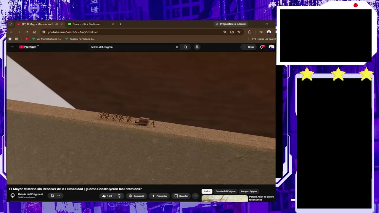Image resolution: width=379 pixels, height=213 pixels.
Task: Open the Detrás del Enigma channel name
Action: pyautogui.click(x=29, y=194)
